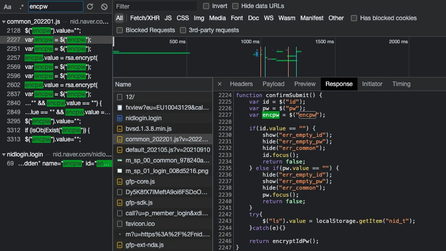Click the script icon next to gfp-ext-nda.js
This screenshot has width=446, height=251.
120,245
